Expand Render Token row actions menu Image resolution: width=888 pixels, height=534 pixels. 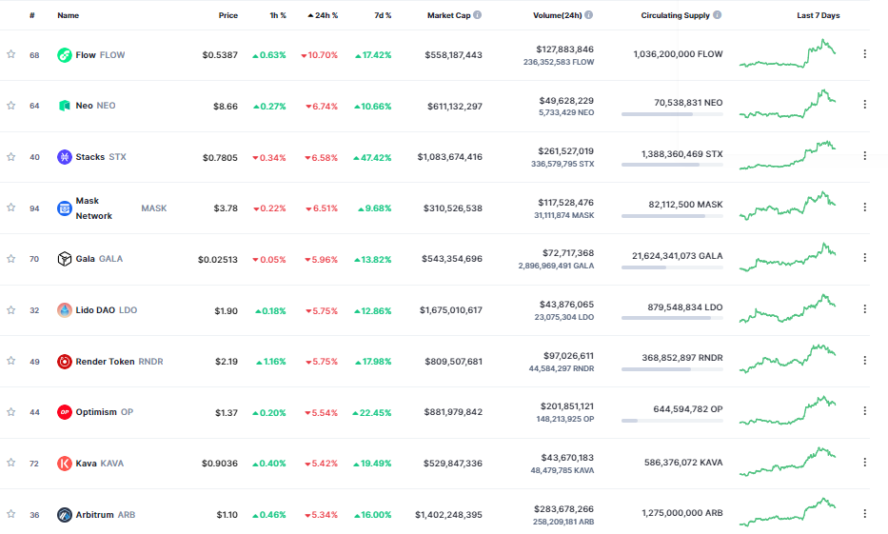(x=864, y=360)
